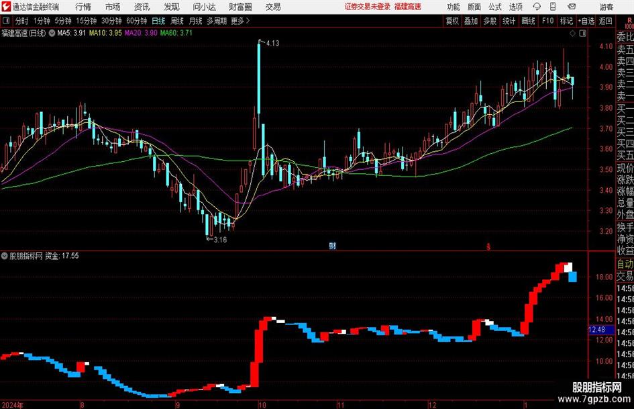Click the 统计 statistics button
Image resolution: width=634 pixels, height=409 pixels.
click(x=509, y=21)
